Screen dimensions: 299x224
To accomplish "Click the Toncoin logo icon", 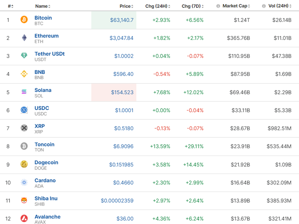I will click(x=24, y=146).
